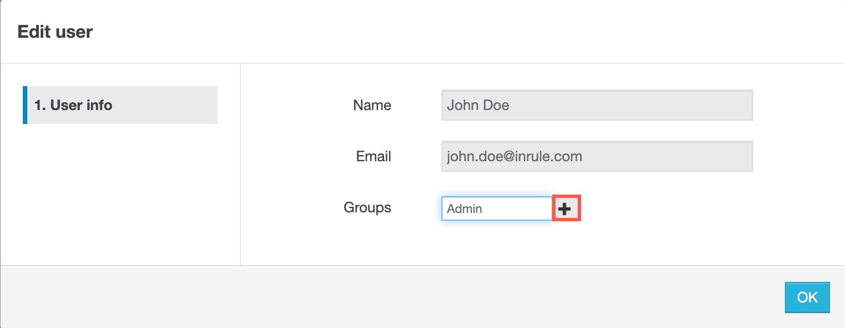The width and height of the screenshot is (845, 328).
Task: Click the Groups label
Action: click(367, 207)
